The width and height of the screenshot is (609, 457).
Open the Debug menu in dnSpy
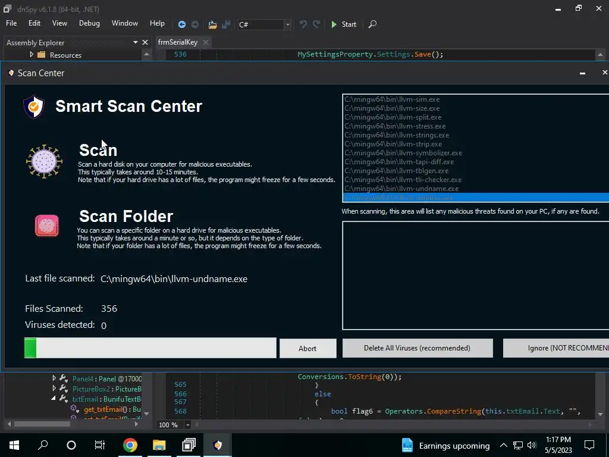(x=89, y=23)
